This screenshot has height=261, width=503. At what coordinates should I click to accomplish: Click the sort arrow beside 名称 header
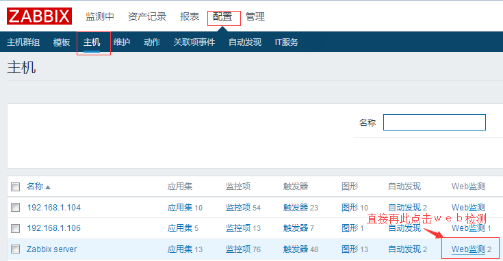pyautogui.click(x=48, y=187)
